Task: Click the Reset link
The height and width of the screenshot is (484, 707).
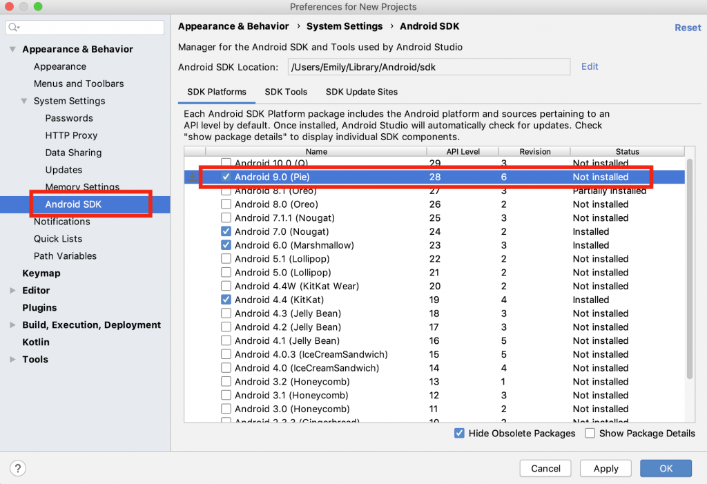Action: (688, 28)
